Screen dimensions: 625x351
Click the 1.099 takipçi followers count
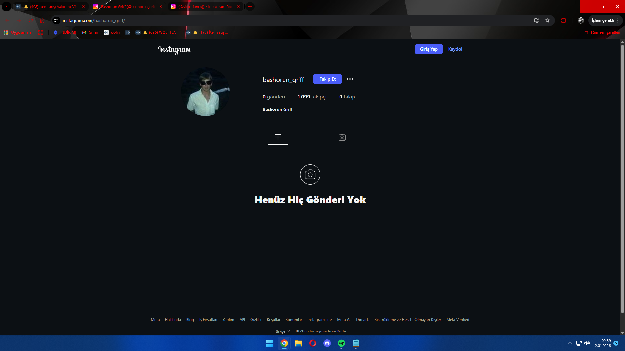pyautogui.click(x=312, y=97)
